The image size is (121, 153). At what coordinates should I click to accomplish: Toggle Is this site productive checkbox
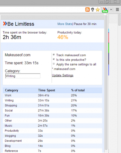click(54, 59)
